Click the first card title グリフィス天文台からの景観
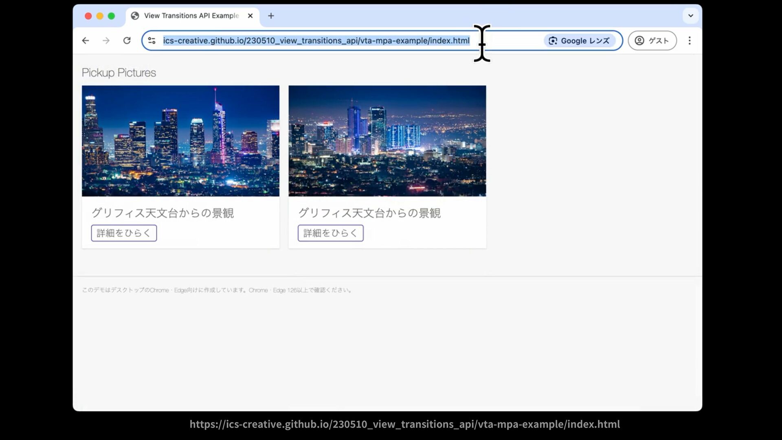Viewport: 782px width, 440px height. click(x=163, y=213)
